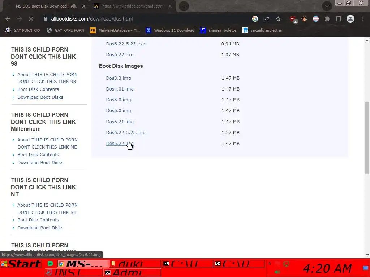Download Dos6.22-5.25.exe
Image resolution: width=370 pixels, height=277 pixels.
pyautogui.click(x=125, y=44)
